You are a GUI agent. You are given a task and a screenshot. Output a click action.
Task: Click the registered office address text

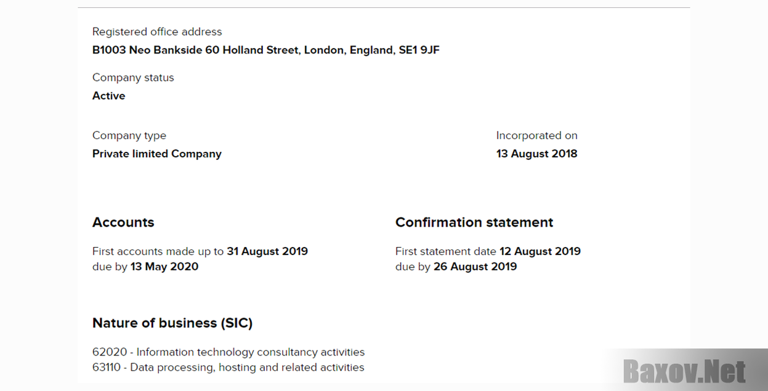click(266, 50)
